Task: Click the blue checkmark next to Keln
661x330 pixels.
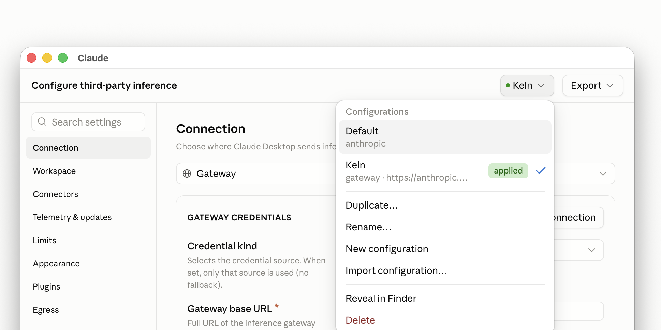Action: click(x=541, y=170)
